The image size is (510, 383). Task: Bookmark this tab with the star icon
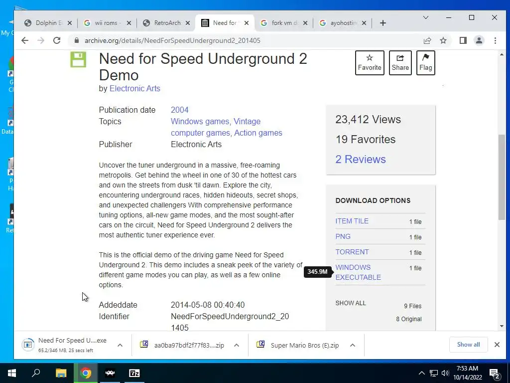(x=443, y=40)
